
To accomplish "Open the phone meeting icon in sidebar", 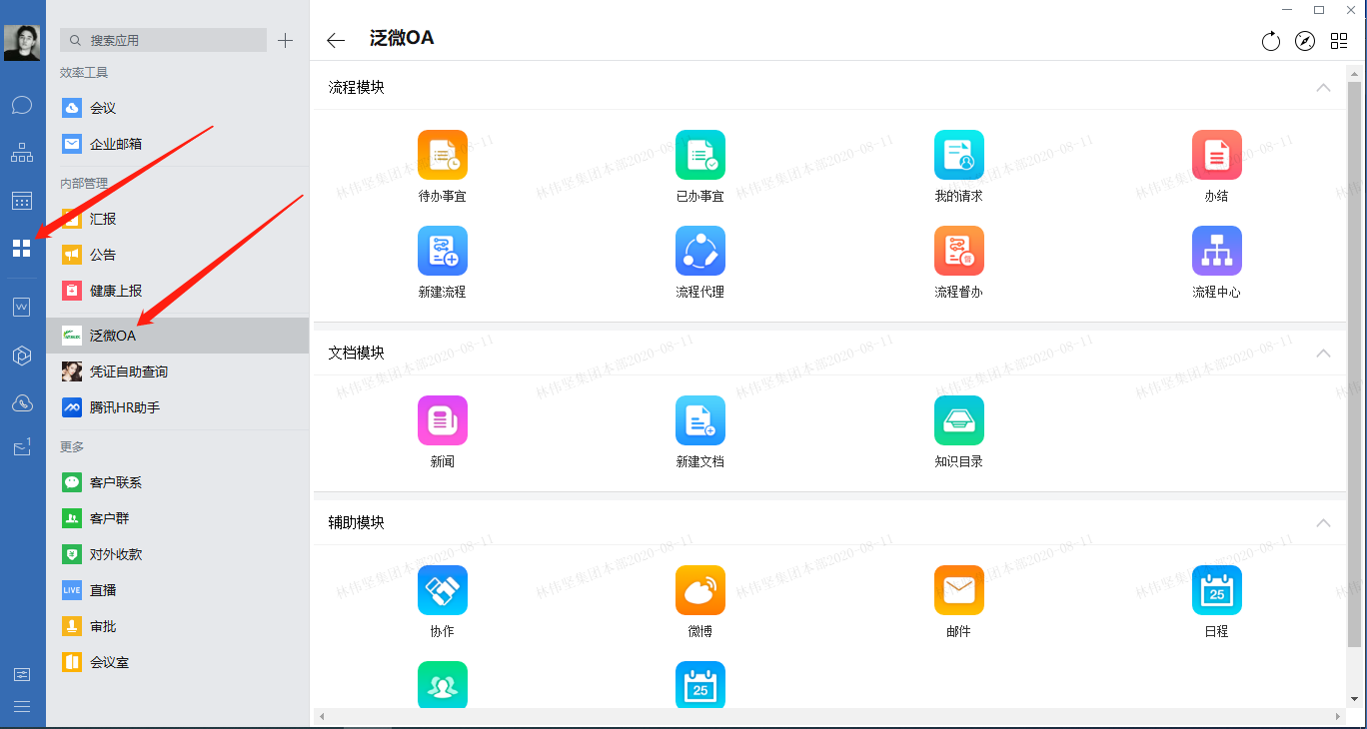I will click(x=22, y=403).
